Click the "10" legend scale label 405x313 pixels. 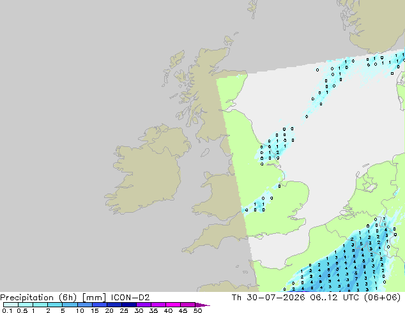80,310
